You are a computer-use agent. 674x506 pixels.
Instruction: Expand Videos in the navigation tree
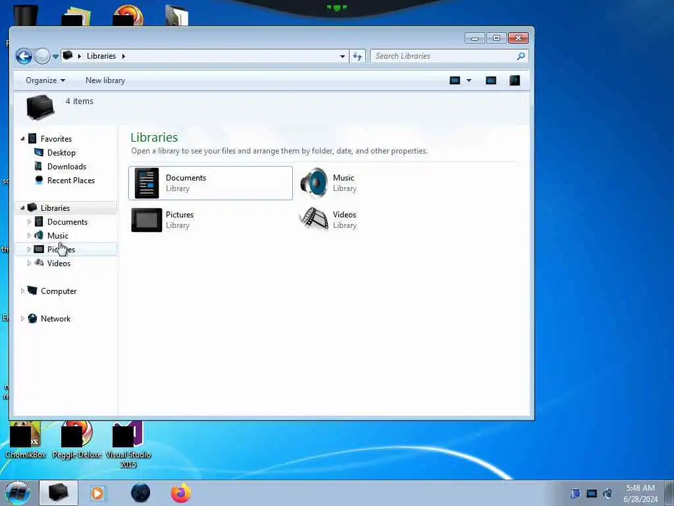pos(29,263)
